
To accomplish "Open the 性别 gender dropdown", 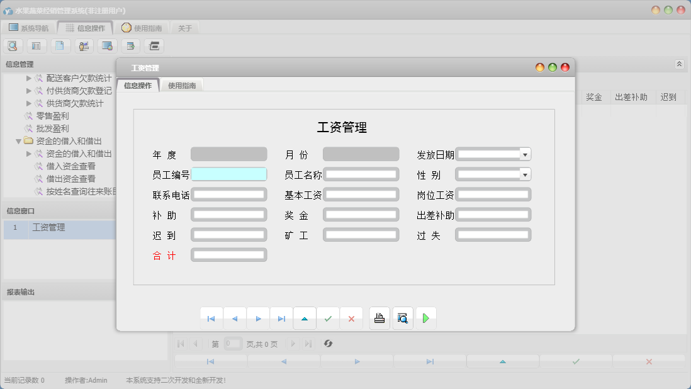I will (527, 174).
